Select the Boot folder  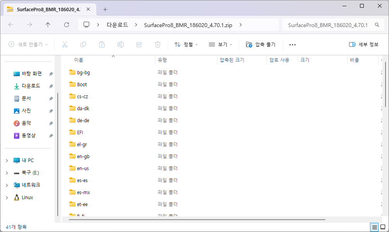[82, 84]
